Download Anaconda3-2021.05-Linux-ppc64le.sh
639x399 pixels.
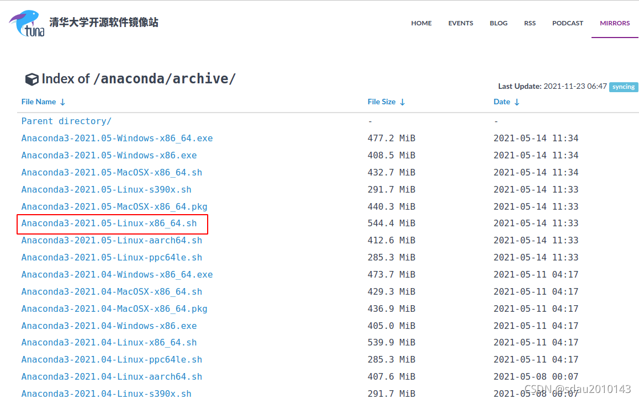pos(112,257)
